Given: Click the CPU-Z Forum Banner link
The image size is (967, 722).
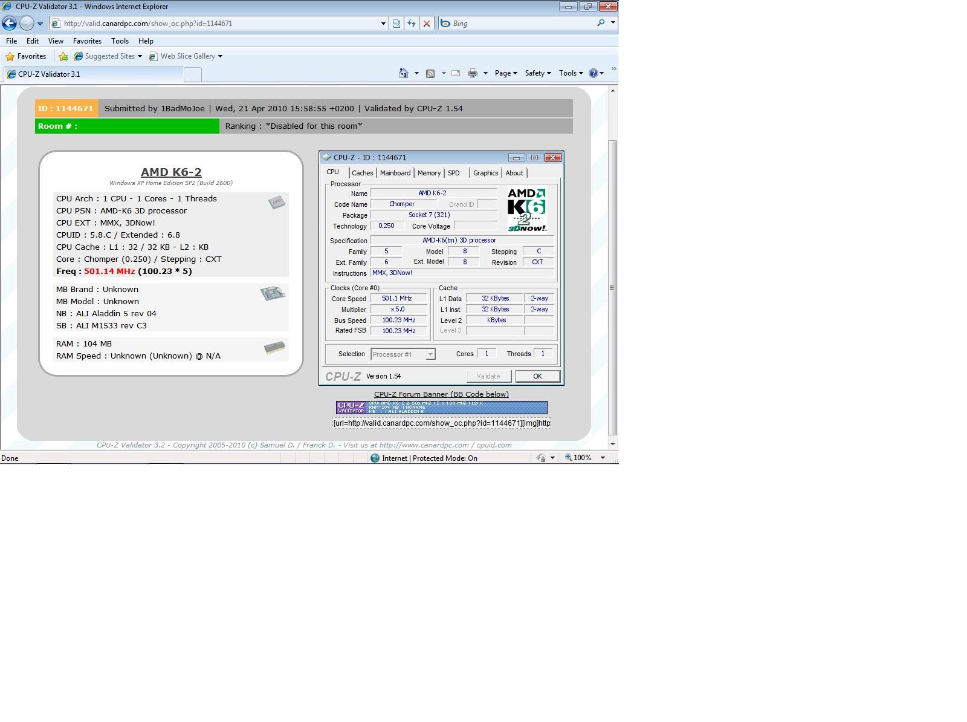Looking at the screenshot, I should [x=441, y=394].
